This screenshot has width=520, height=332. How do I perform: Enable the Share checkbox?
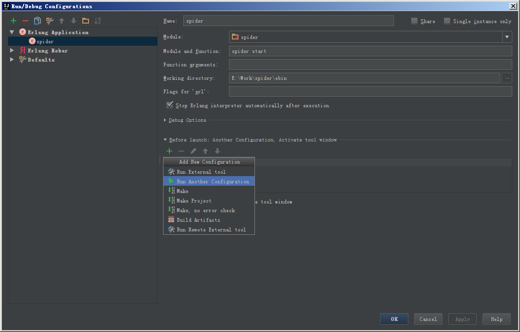[414, 21]
